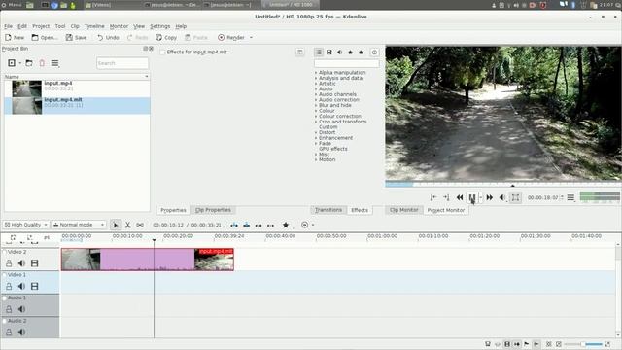622x350 pixels.
Task: Click the Undo button
Action: tap(108, 38)
